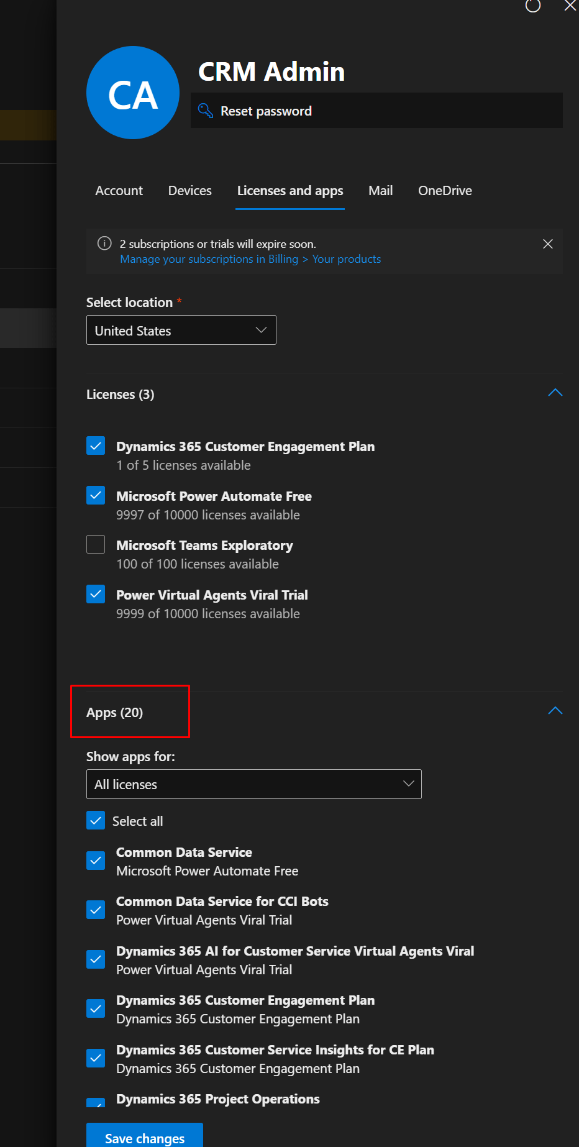Check Microsoft Teams Exploratory license
This screenshot has width=579, height=1147.
[96, 544]
